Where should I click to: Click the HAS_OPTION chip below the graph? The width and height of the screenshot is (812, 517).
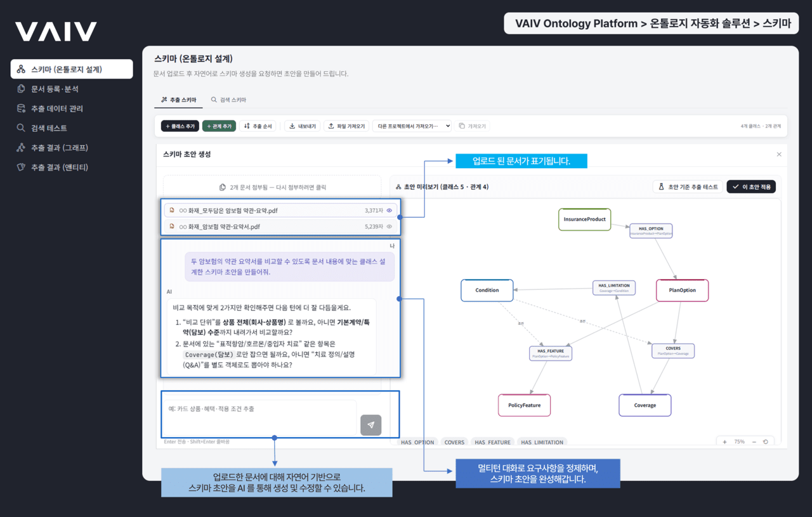tap(418, 442)
